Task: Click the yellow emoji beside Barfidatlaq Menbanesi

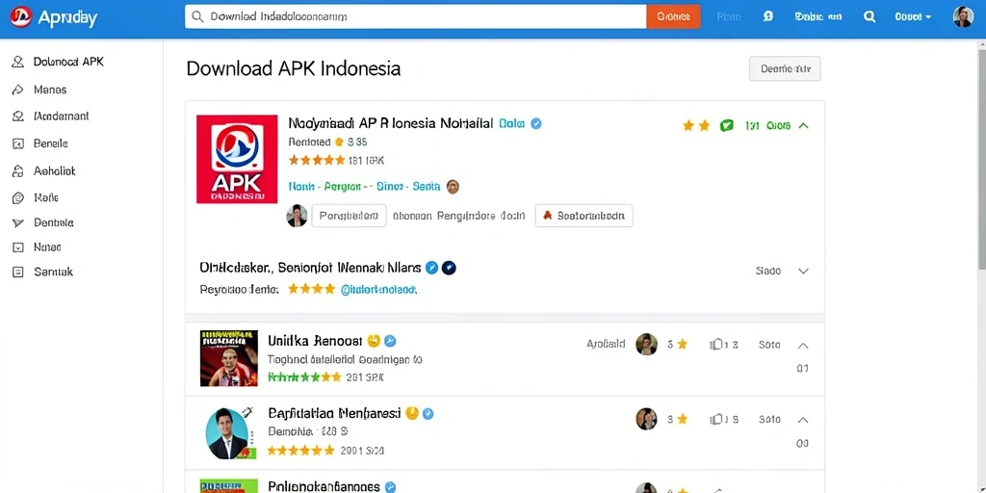Action: (x=412, y=413)
